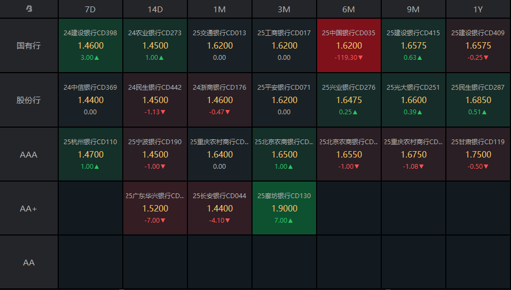Select the 25廊坊银行CD130 green cell

[284, 208]
